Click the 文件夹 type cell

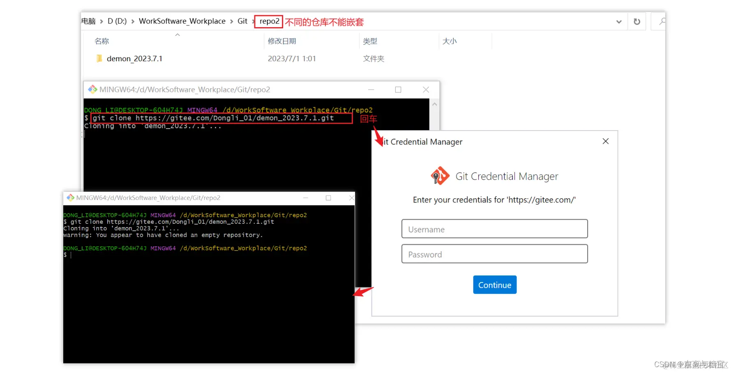(374, 59)
